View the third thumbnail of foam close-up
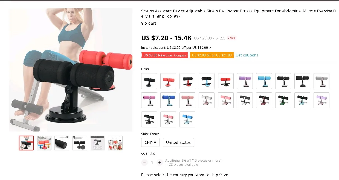339x180 pixels. coord(62,143)
